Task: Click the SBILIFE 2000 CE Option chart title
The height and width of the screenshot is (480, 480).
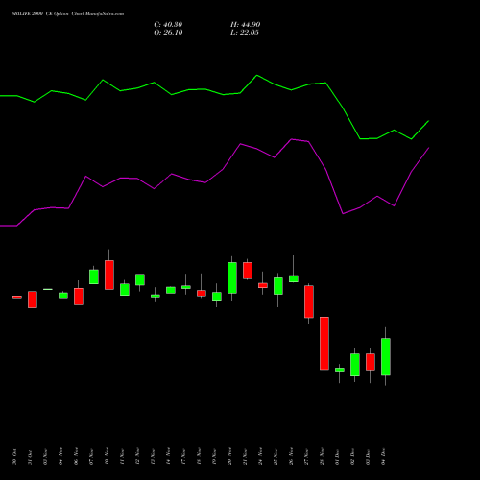Action: (67, 13)
